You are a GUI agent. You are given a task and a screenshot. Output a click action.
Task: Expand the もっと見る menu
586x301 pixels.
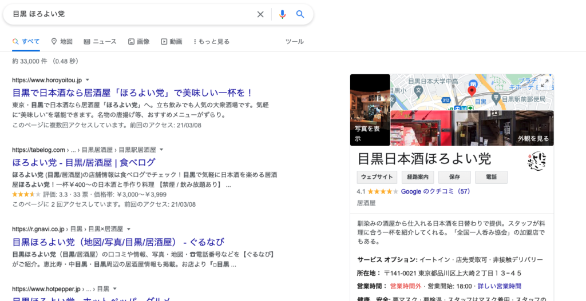click(x=212, y=42)
